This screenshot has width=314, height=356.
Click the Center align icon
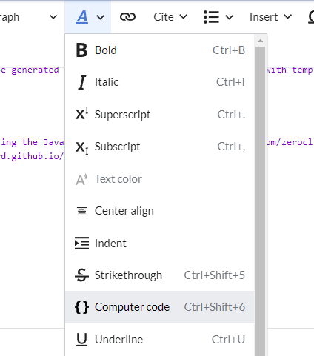[81, 211]
